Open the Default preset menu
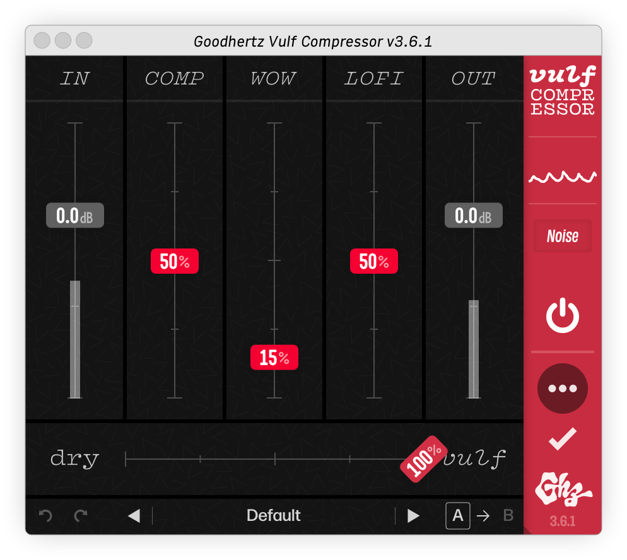This screenshot has height=560, width=627. click(x=274, y=516)
